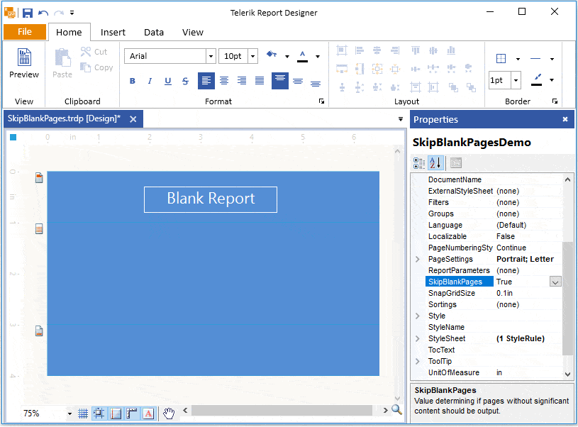578x427 pixels.
Task: Set text justify alignment
Action: point(260,81)
